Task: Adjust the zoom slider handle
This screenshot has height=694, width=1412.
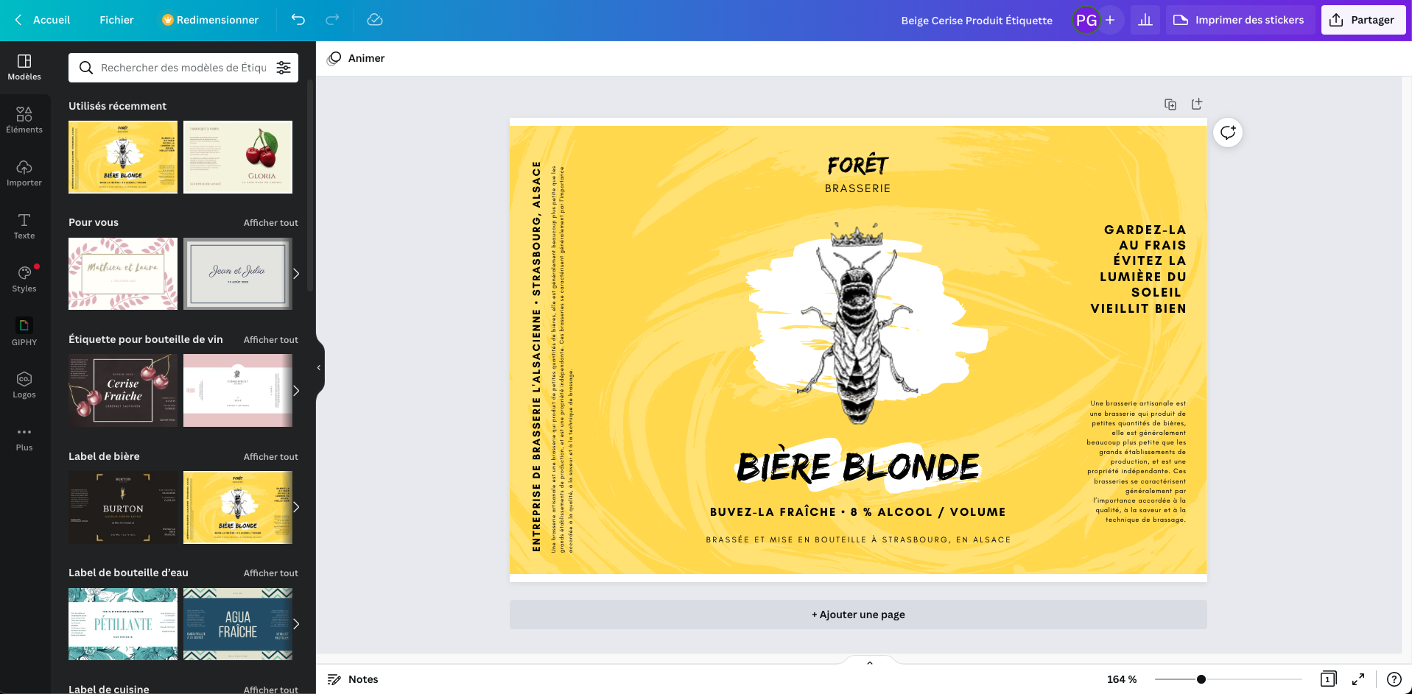Action: pyautogui.click(x=1201, y=679)
